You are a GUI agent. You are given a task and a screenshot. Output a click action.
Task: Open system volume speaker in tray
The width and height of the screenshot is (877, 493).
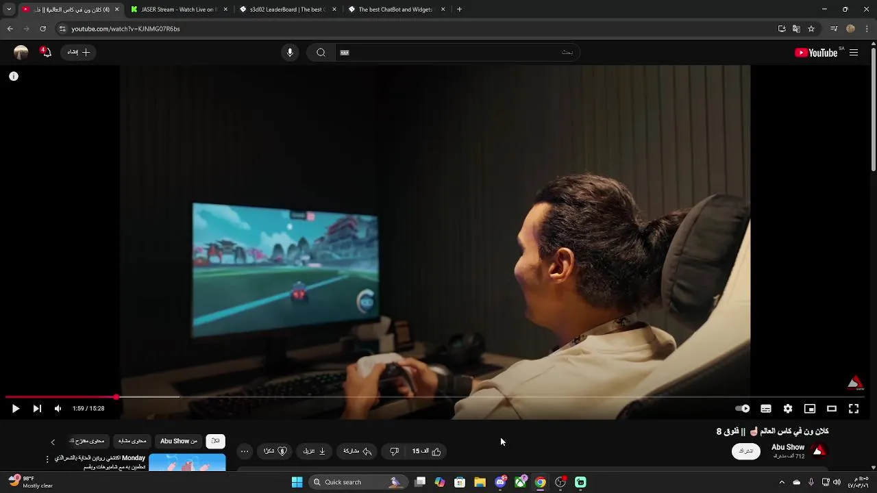(x=837, y=482)
